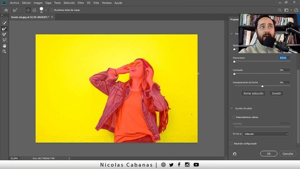Click the panel vertical scrollbar
300x169 pixels.
click(298, 107)
